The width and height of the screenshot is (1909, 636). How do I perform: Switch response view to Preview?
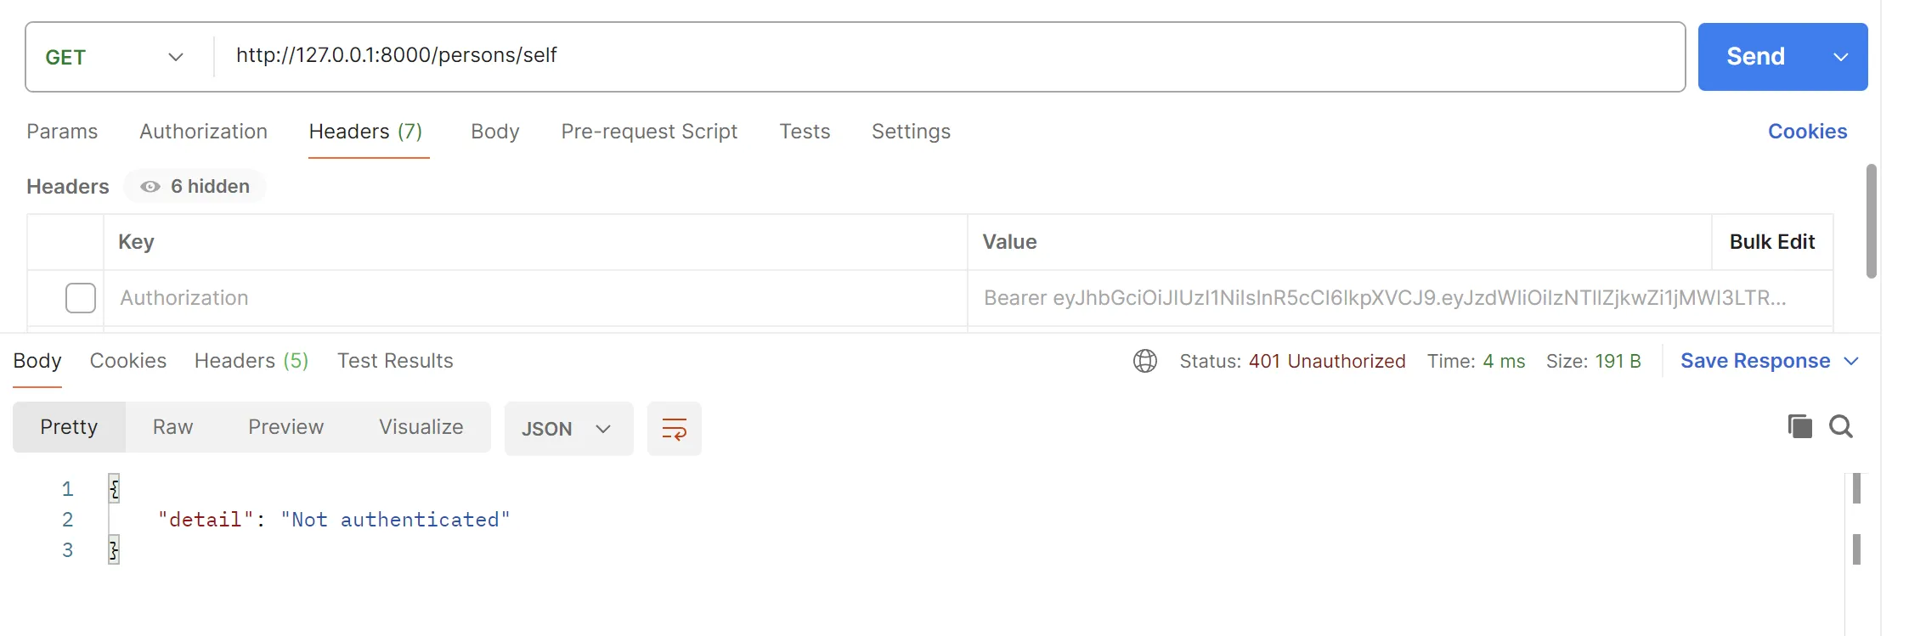click(x=285, y=427)
